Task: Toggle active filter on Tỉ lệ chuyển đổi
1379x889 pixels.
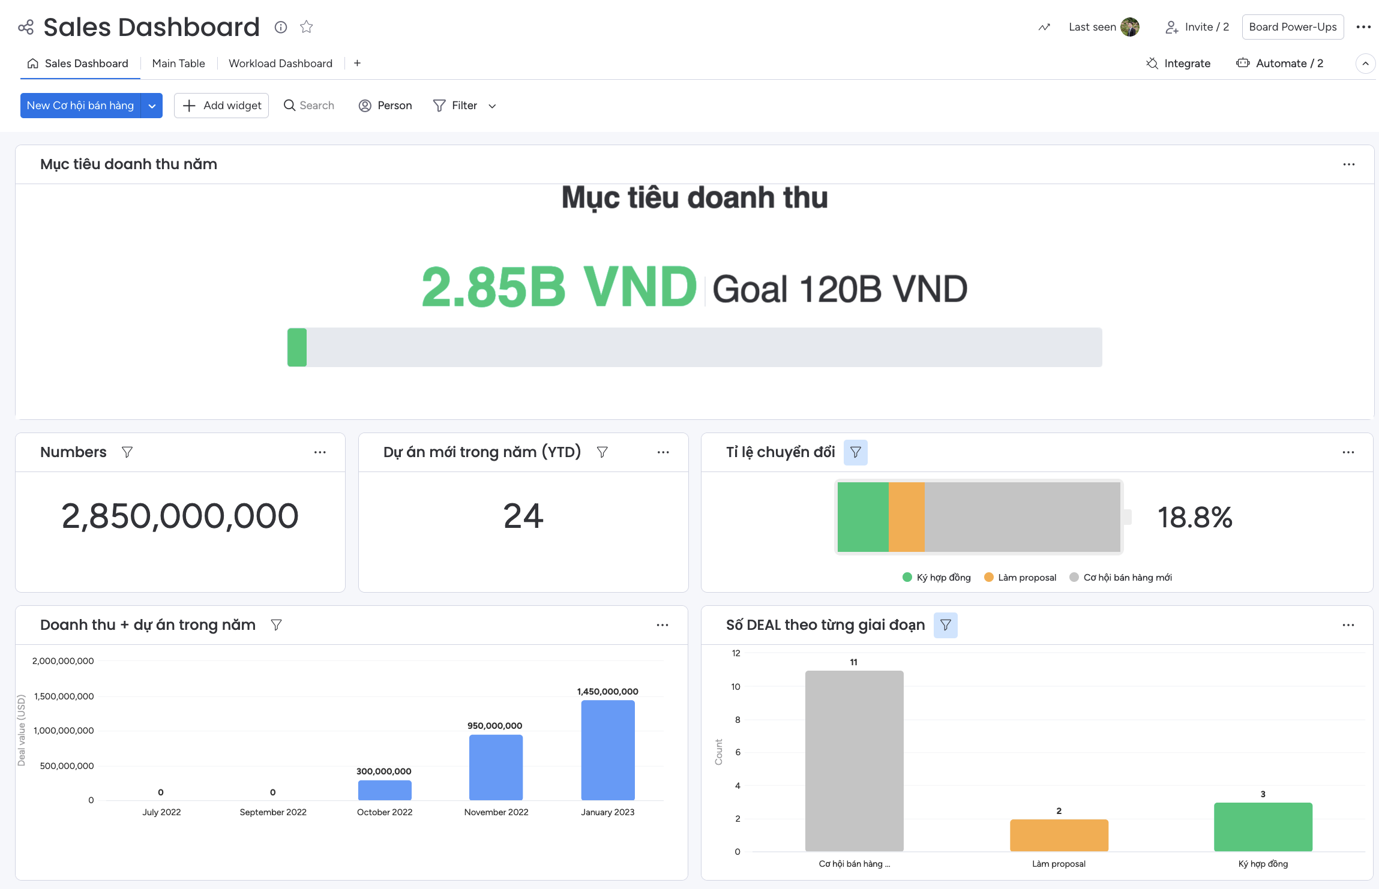Action: point(855,452)
